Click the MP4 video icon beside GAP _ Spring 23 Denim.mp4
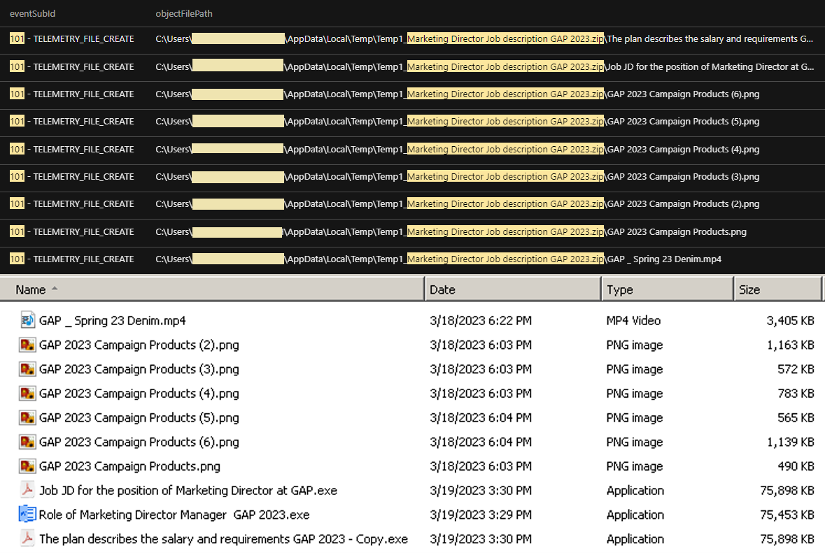 [x=27, y=320]
